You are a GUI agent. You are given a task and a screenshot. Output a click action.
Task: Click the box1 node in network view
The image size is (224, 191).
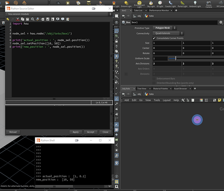pos(197,120)
